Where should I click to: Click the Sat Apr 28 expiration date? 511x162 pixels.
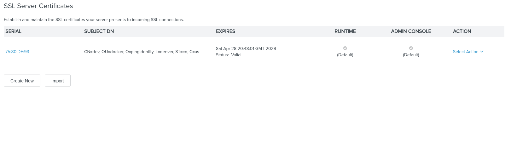(x=246, y=48)
